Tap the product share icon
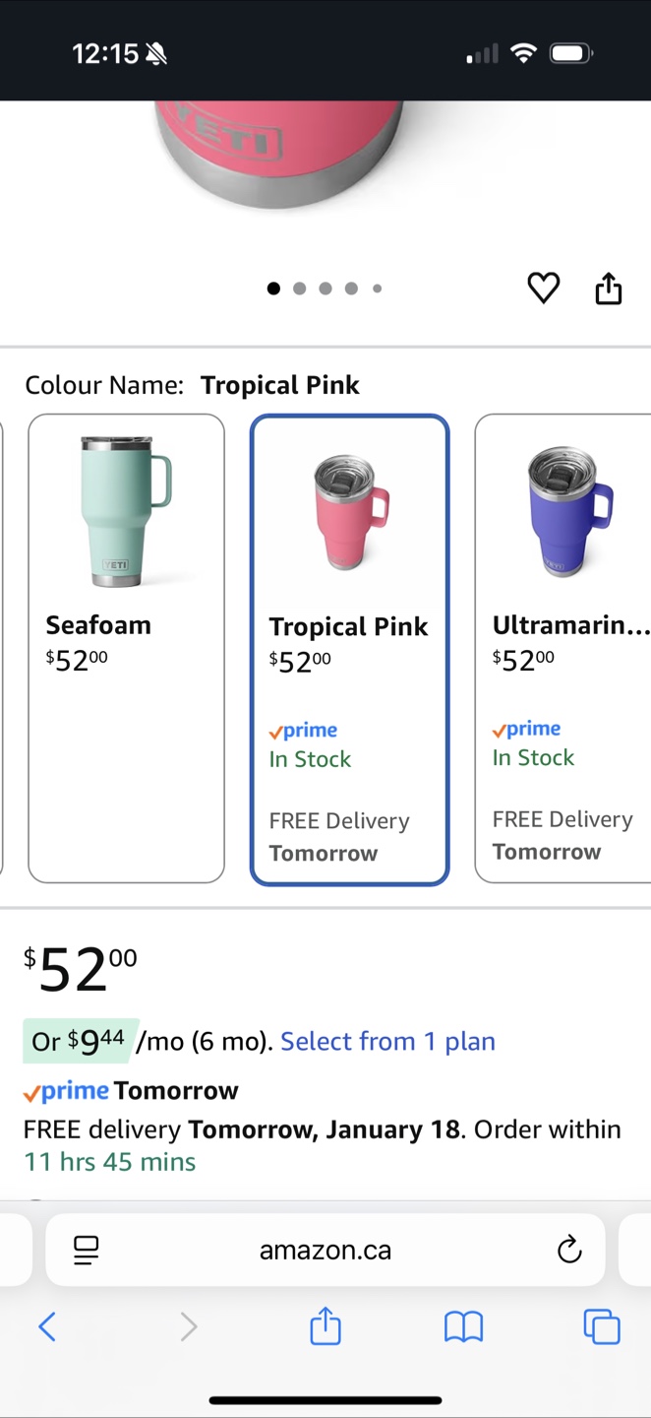This screenshot has height=1418, width=651. (x=609, y=288)
